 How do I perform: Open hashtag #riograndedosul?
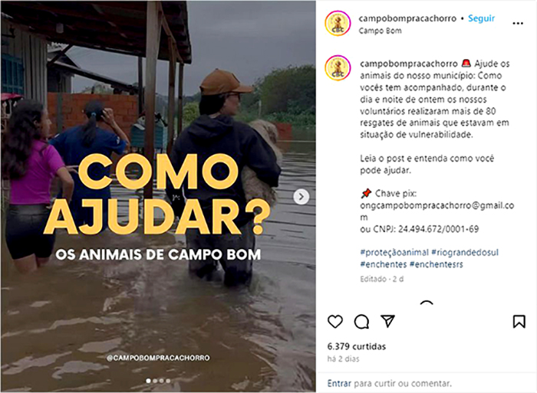(x=465, y=252)
